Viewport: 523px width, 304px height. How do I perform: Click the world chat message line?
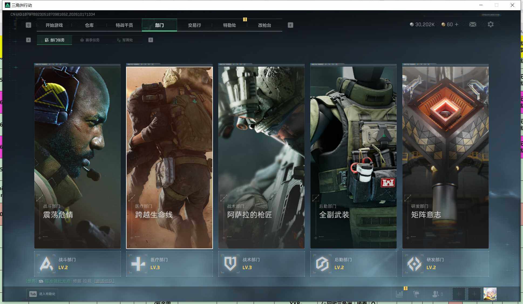[70, 281]
